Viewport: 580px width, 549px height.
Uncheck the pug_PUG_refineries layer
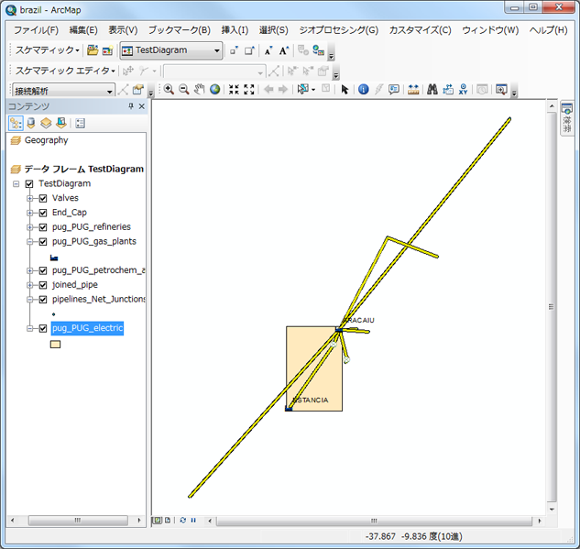(x=42, y=227)
